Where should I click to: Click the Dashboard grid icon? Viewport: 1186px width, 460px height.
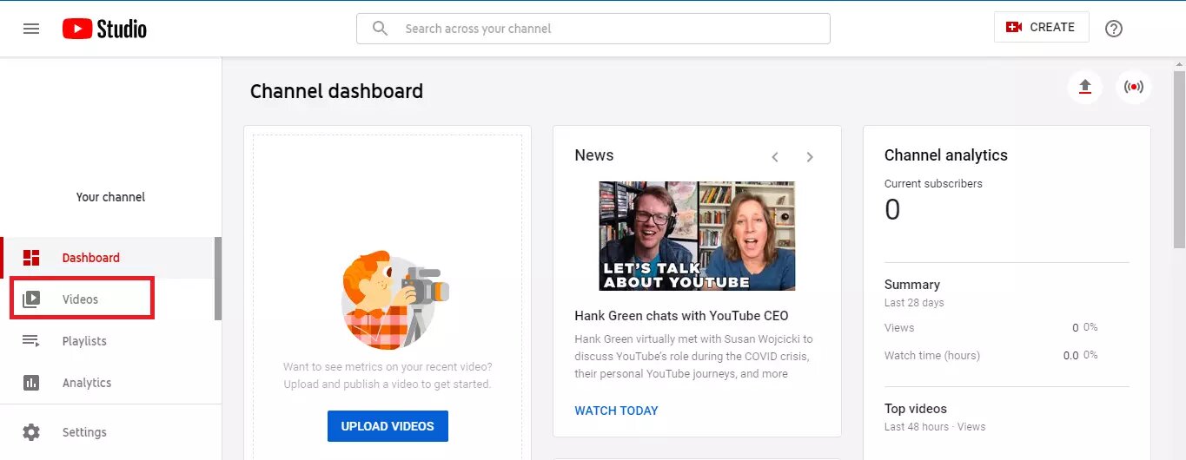[x=31, y=258]
